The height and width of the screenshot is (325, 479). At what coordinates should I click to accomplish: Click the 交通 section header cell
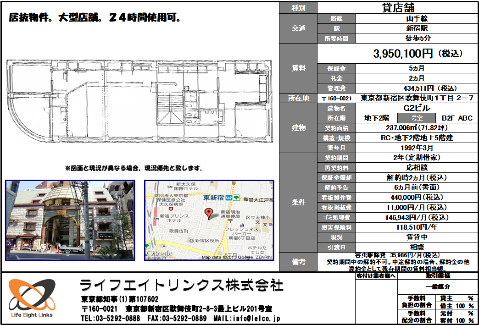[x=298, y=28]
